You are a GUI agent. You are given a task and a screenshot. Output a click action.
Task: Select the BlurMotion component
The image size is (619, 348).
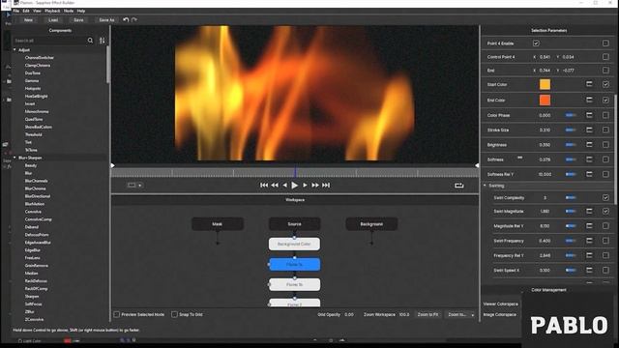35,204
